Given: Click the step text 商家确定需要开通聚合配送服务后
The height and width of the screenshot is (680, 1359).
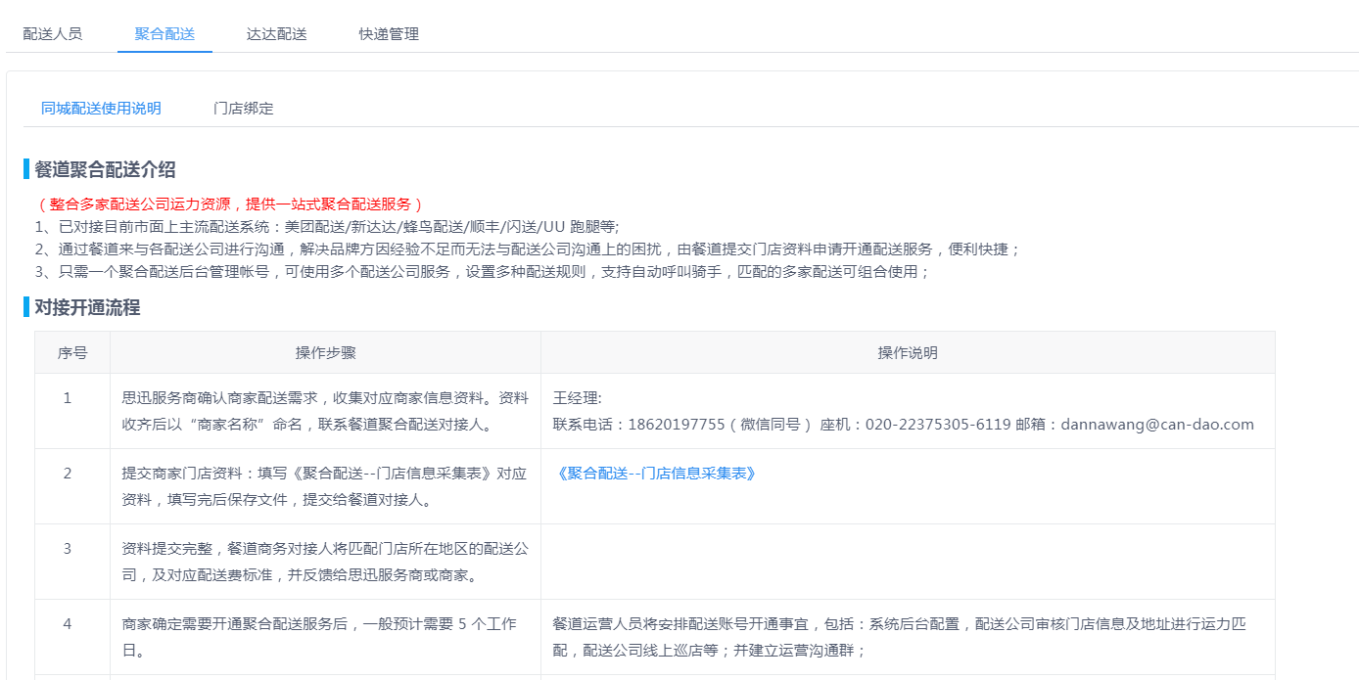Looking at the screenshot, I should 319,637.
